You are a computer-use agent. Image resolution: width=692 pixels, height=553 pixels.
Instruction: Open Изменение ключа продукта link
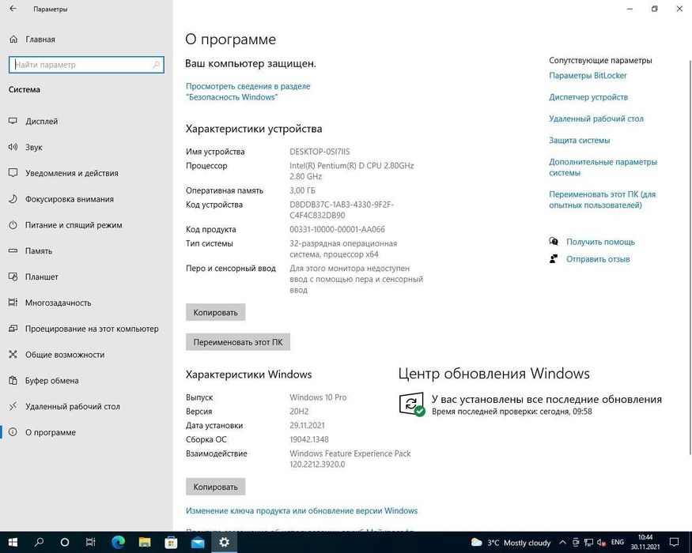[x=301, y=510]
